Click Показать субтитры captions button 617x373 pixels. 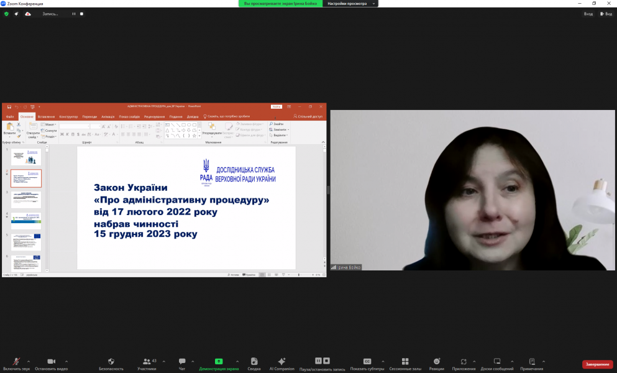click(367, 362)
